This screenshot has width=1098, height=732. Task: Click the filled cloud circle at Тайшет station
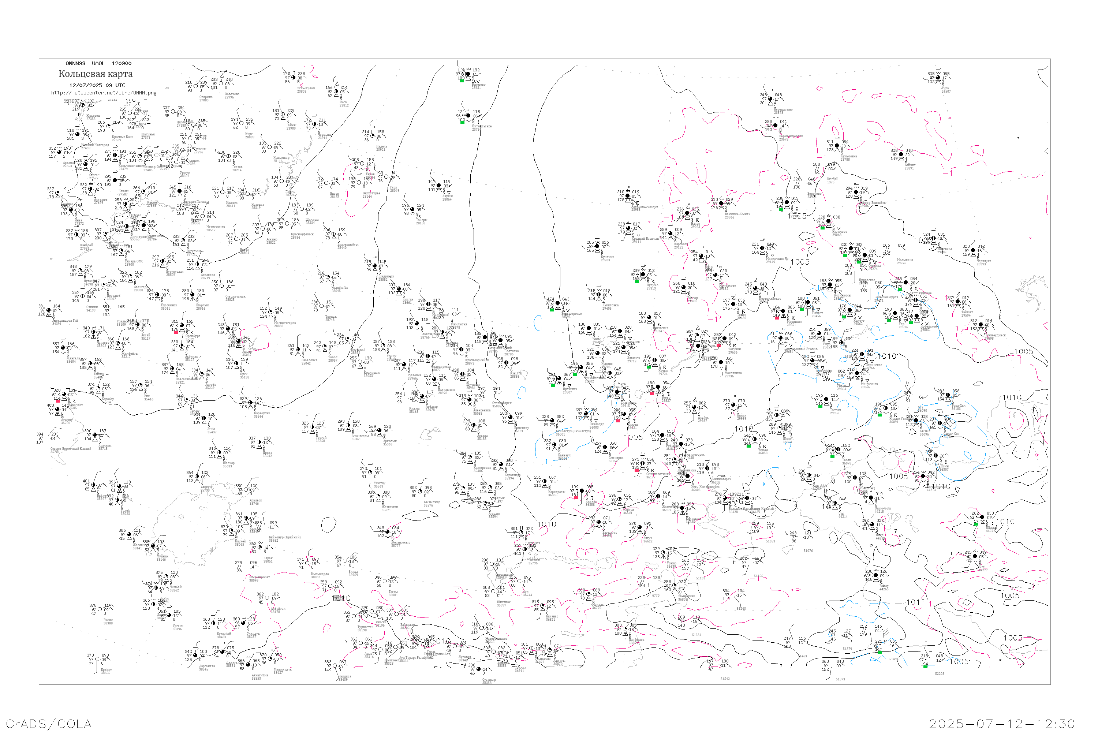click(958, 302)
